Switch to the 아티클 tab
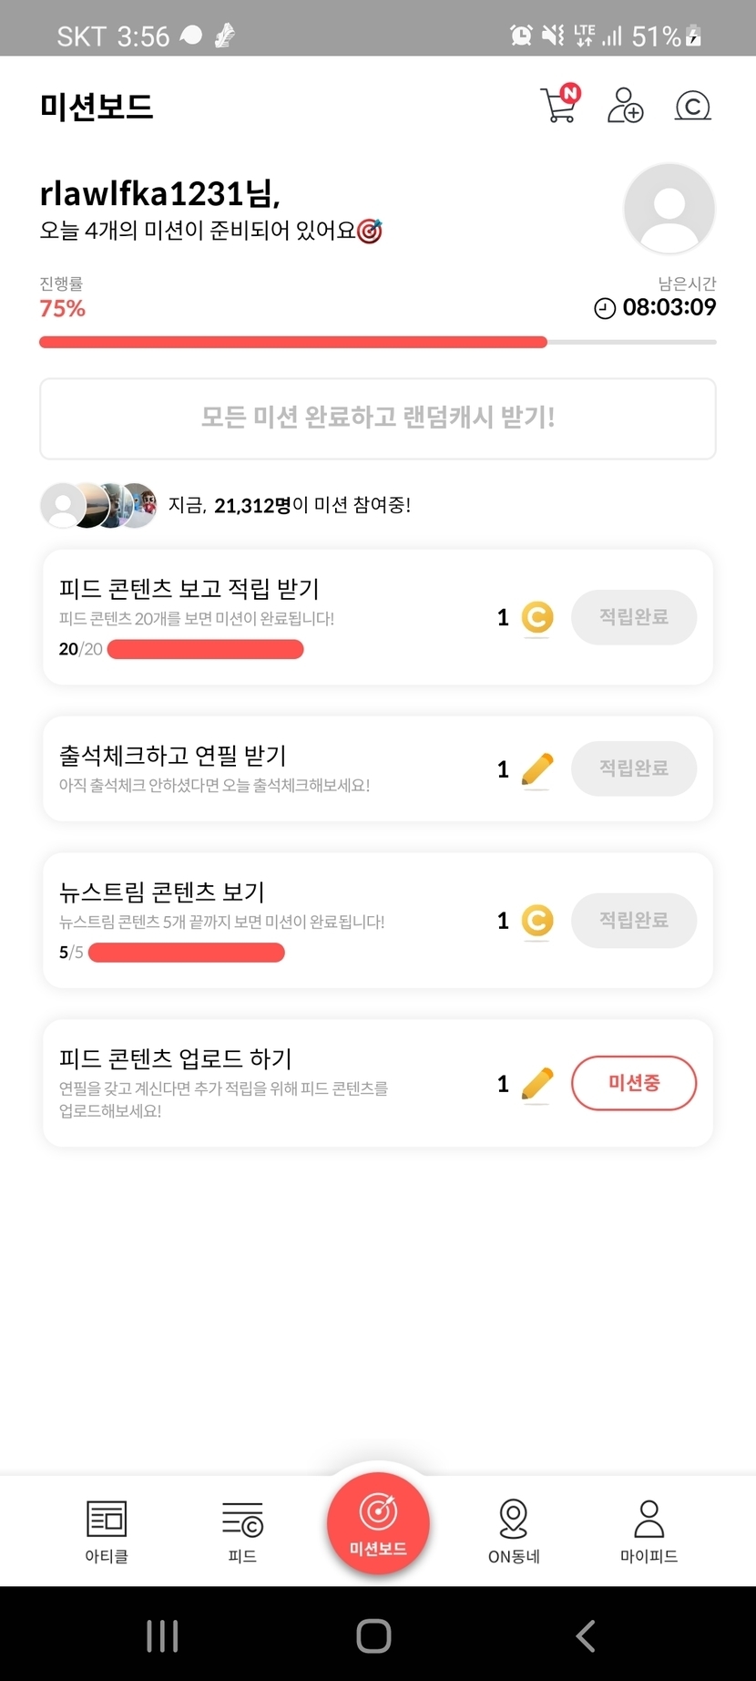Viewport: 756px width, 1681px height. (x=107, y=1531)
